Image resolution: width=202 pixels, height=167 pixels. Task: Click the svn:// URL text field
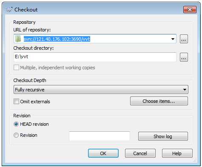[x=95, y=39]
